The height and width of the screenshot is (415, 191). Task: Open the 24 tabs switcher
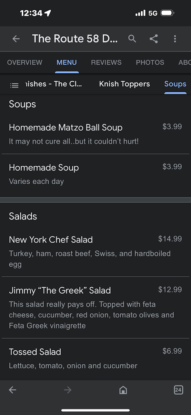(178, 390)
